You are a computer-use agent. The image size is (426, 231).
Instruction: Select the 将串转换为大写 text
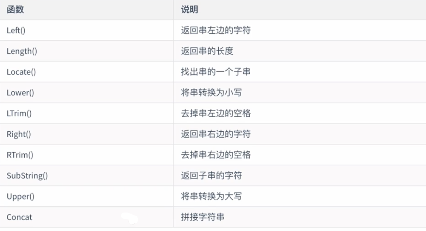(211, 196)
